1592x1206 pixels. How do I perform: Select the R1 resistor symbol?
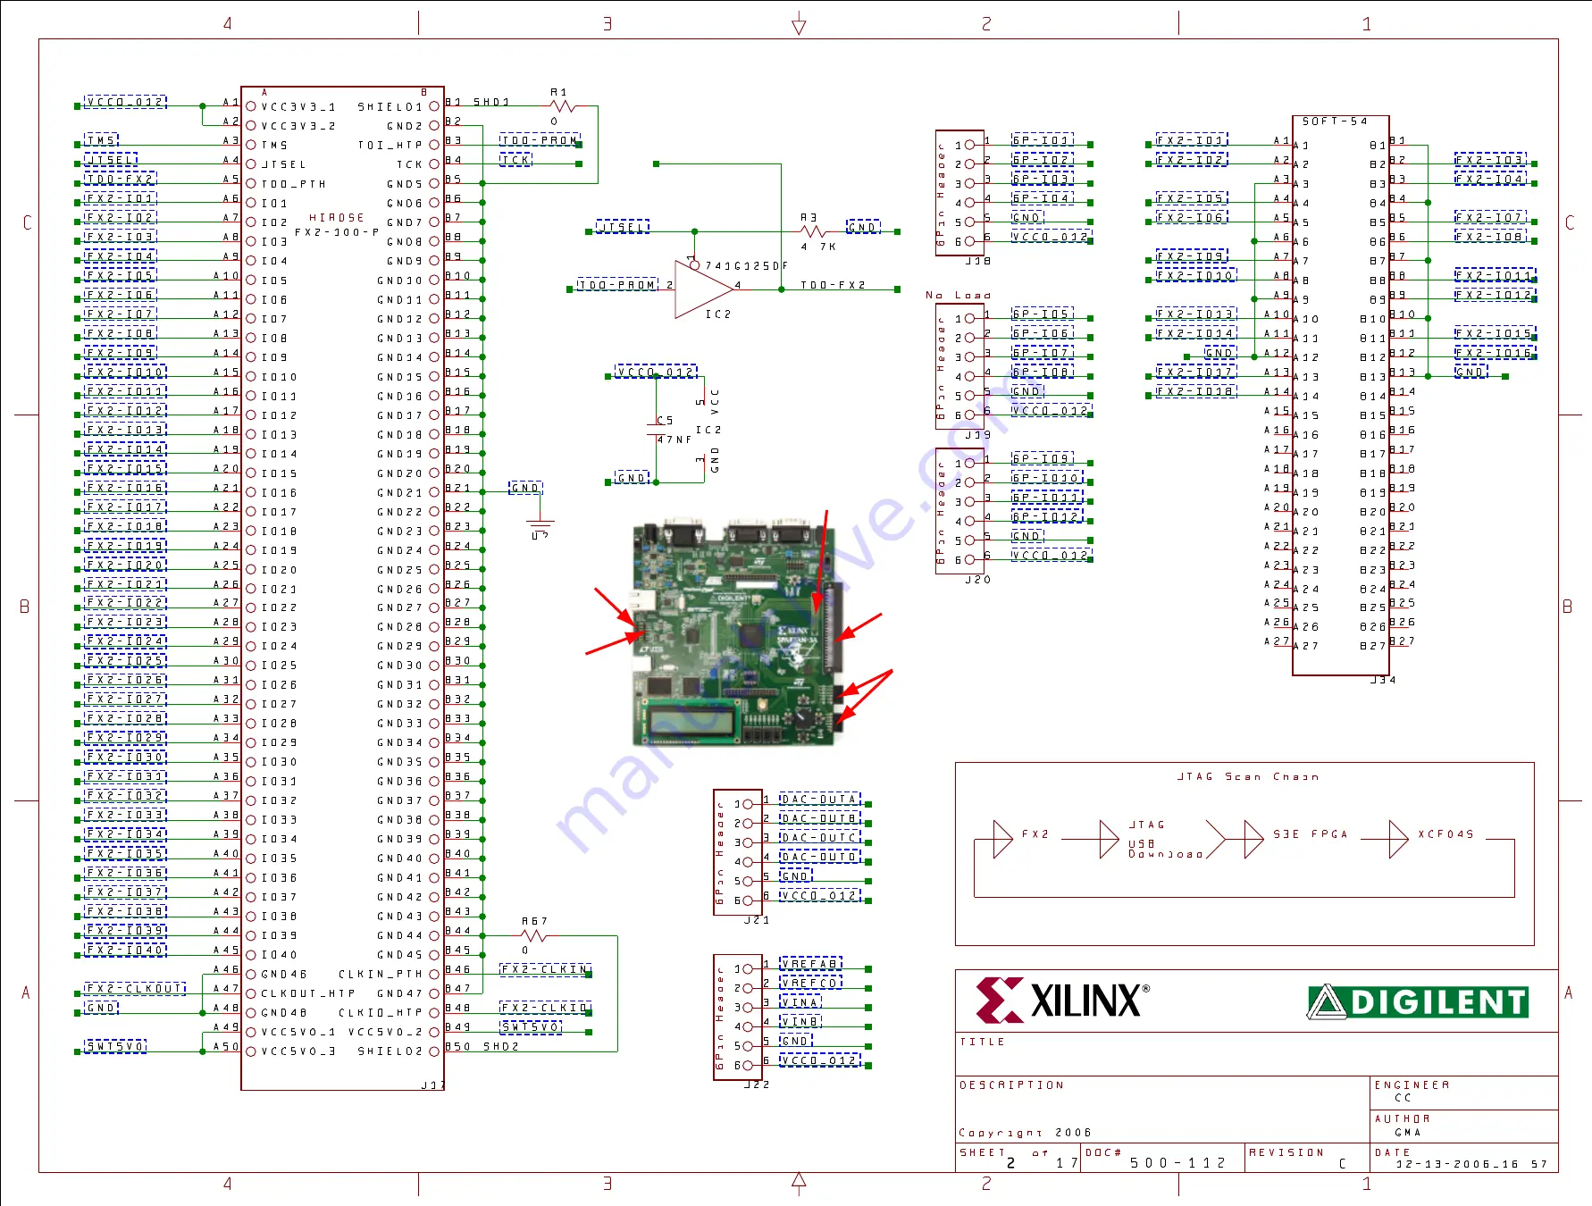click(562, 106)
